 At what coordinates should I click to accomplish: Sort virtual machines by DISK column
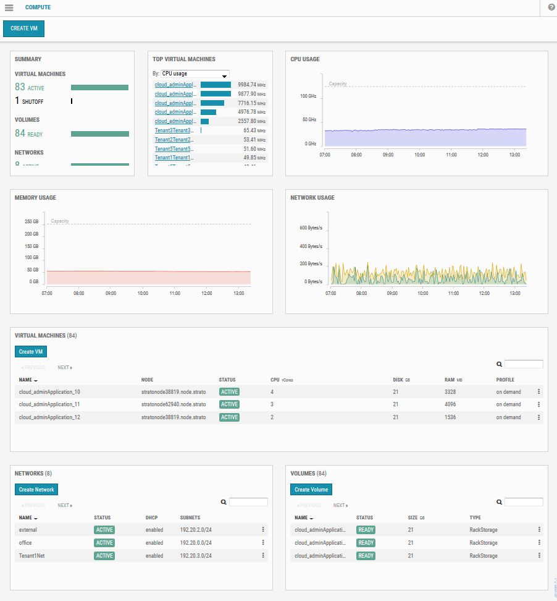click(x=401, y=380)
